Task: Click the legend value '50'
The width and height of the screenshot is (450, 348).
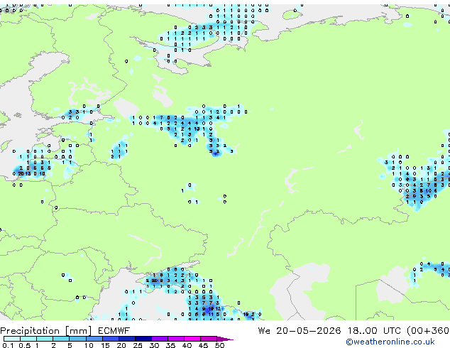Action: 220,345
